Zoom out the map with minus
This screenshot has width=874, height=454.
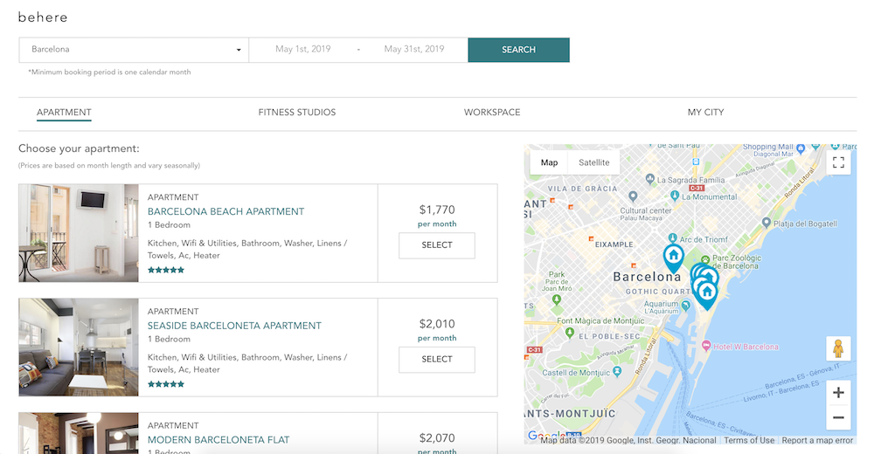838,417
